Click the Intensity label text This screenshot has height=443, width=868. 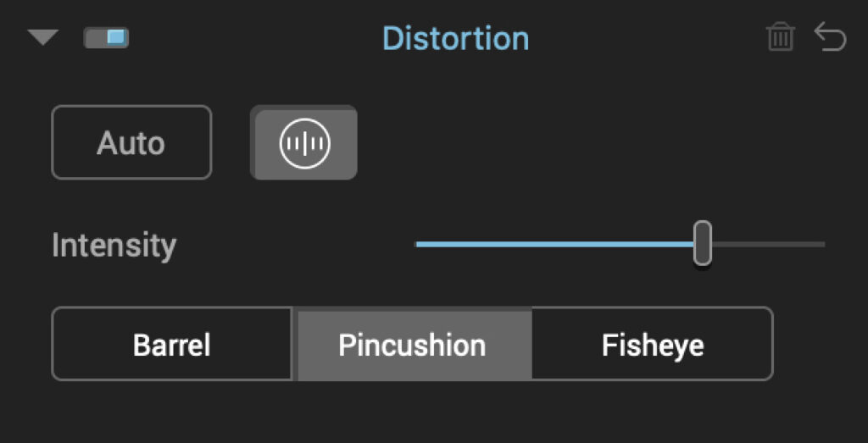[114, 246]
